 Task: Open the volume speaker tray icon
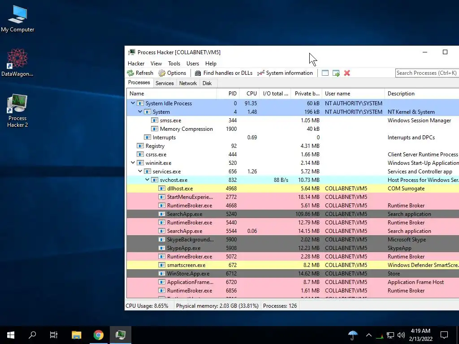(401, 335)
